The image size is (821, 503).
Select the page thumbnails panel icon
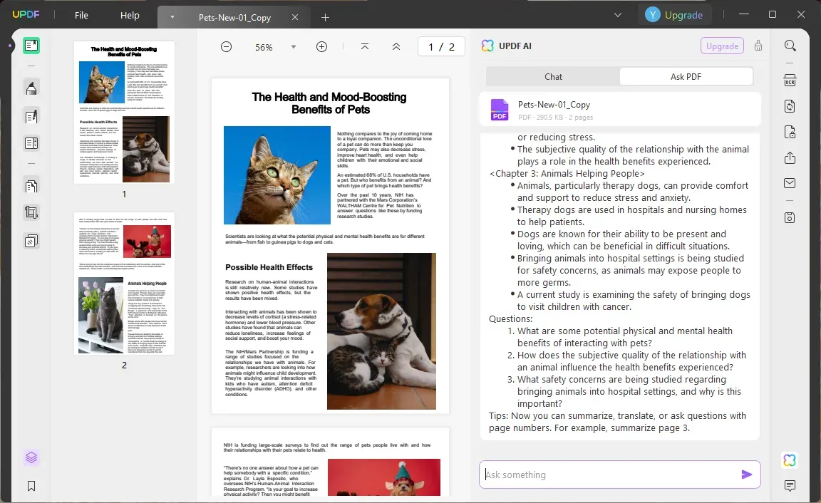(x=31, y=457)
